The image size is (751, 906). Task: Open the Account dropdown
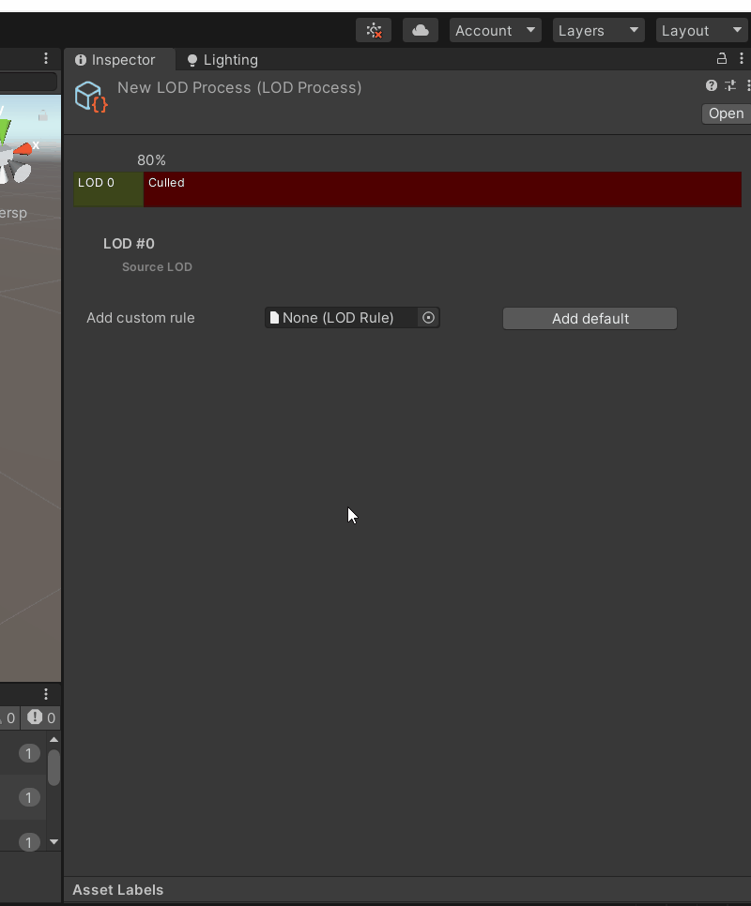pos(494,30)
